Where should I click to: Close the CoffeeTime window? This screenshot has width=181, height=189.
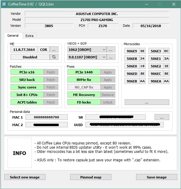tap(174, 4)
